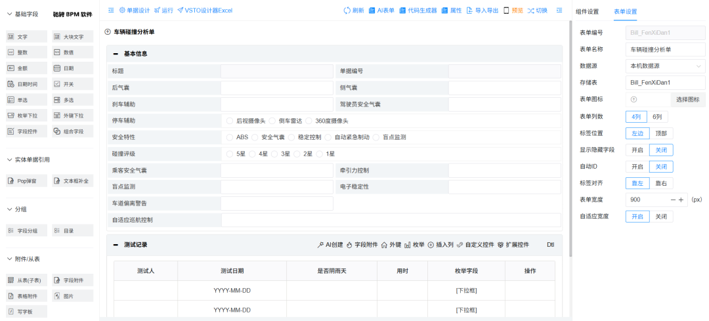This screenshot has width=709, height=321.
Task: Collapse the 测试记录 group
Action: pyautogui.click(x=116, y=245)
